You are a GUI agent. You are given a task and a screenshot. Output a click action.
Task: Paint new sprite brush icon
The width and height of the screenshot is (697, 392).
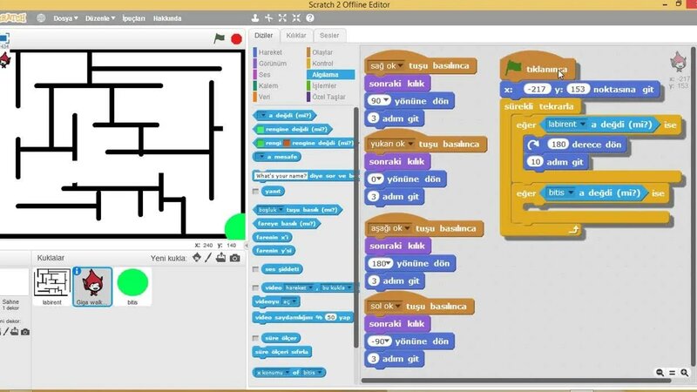pyautogui.click(x=208, y=258)
